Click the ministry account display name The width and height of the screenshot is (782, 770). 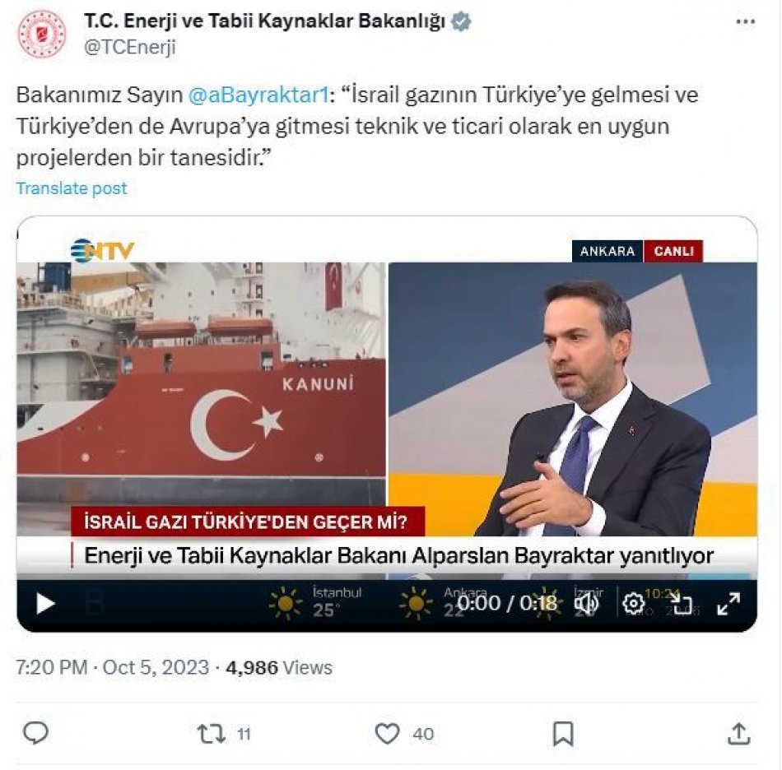pyautogui.click(x=264, y=21)
